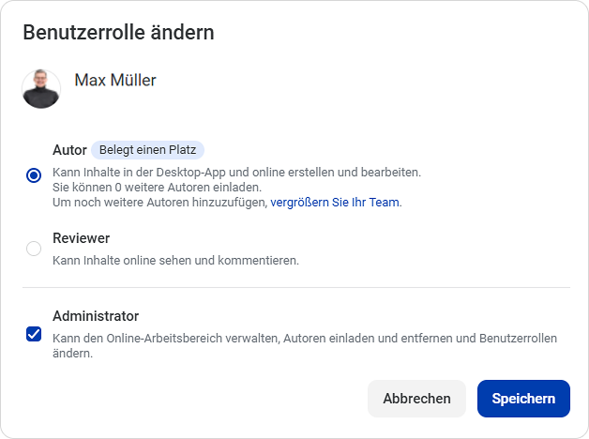The height and width of the screenshot is (439, 589).
Task: Click the wrapped word 'ändern.' under the Administrator description
Action: [x=73, y=354]
